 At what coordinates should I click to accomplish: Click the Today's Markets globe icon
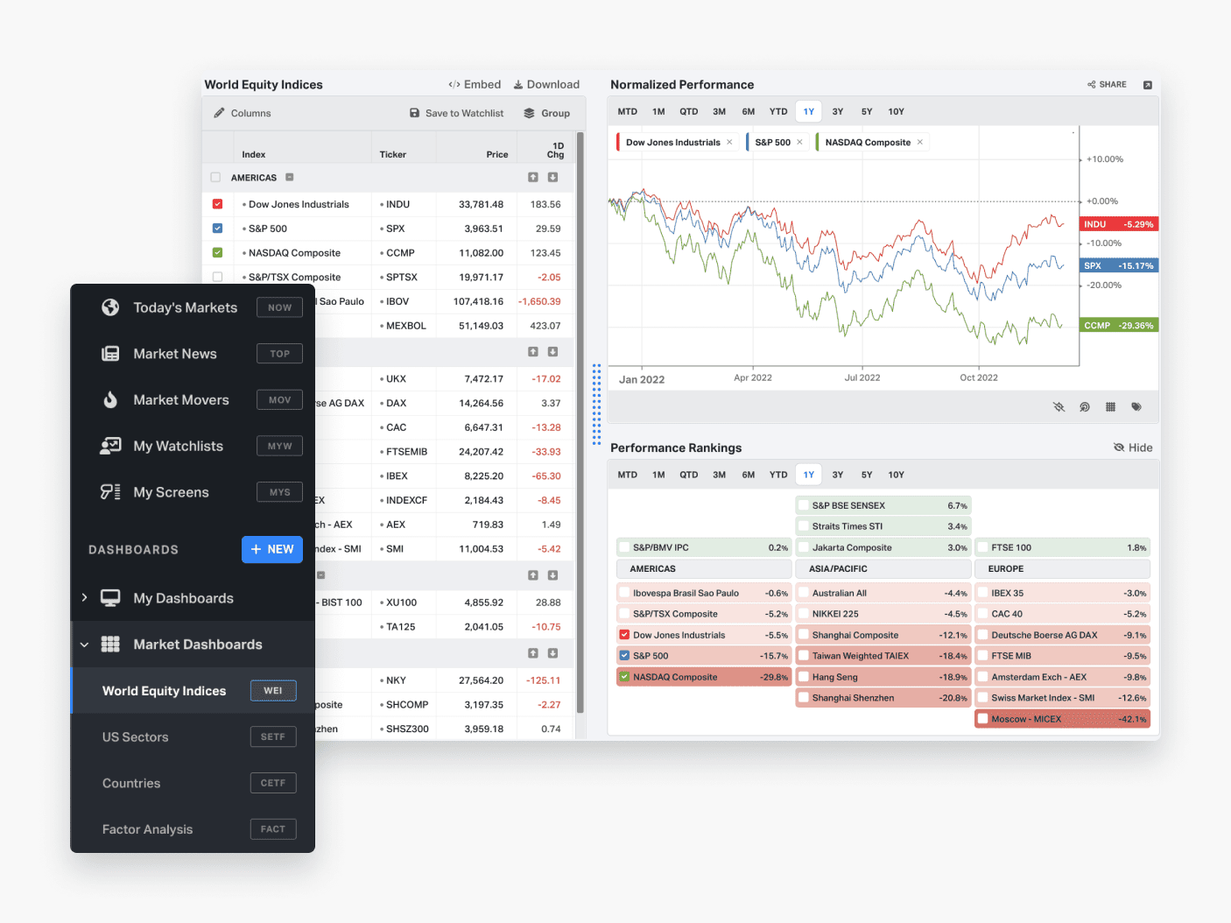pyautogui.click(x=110, y=307)
